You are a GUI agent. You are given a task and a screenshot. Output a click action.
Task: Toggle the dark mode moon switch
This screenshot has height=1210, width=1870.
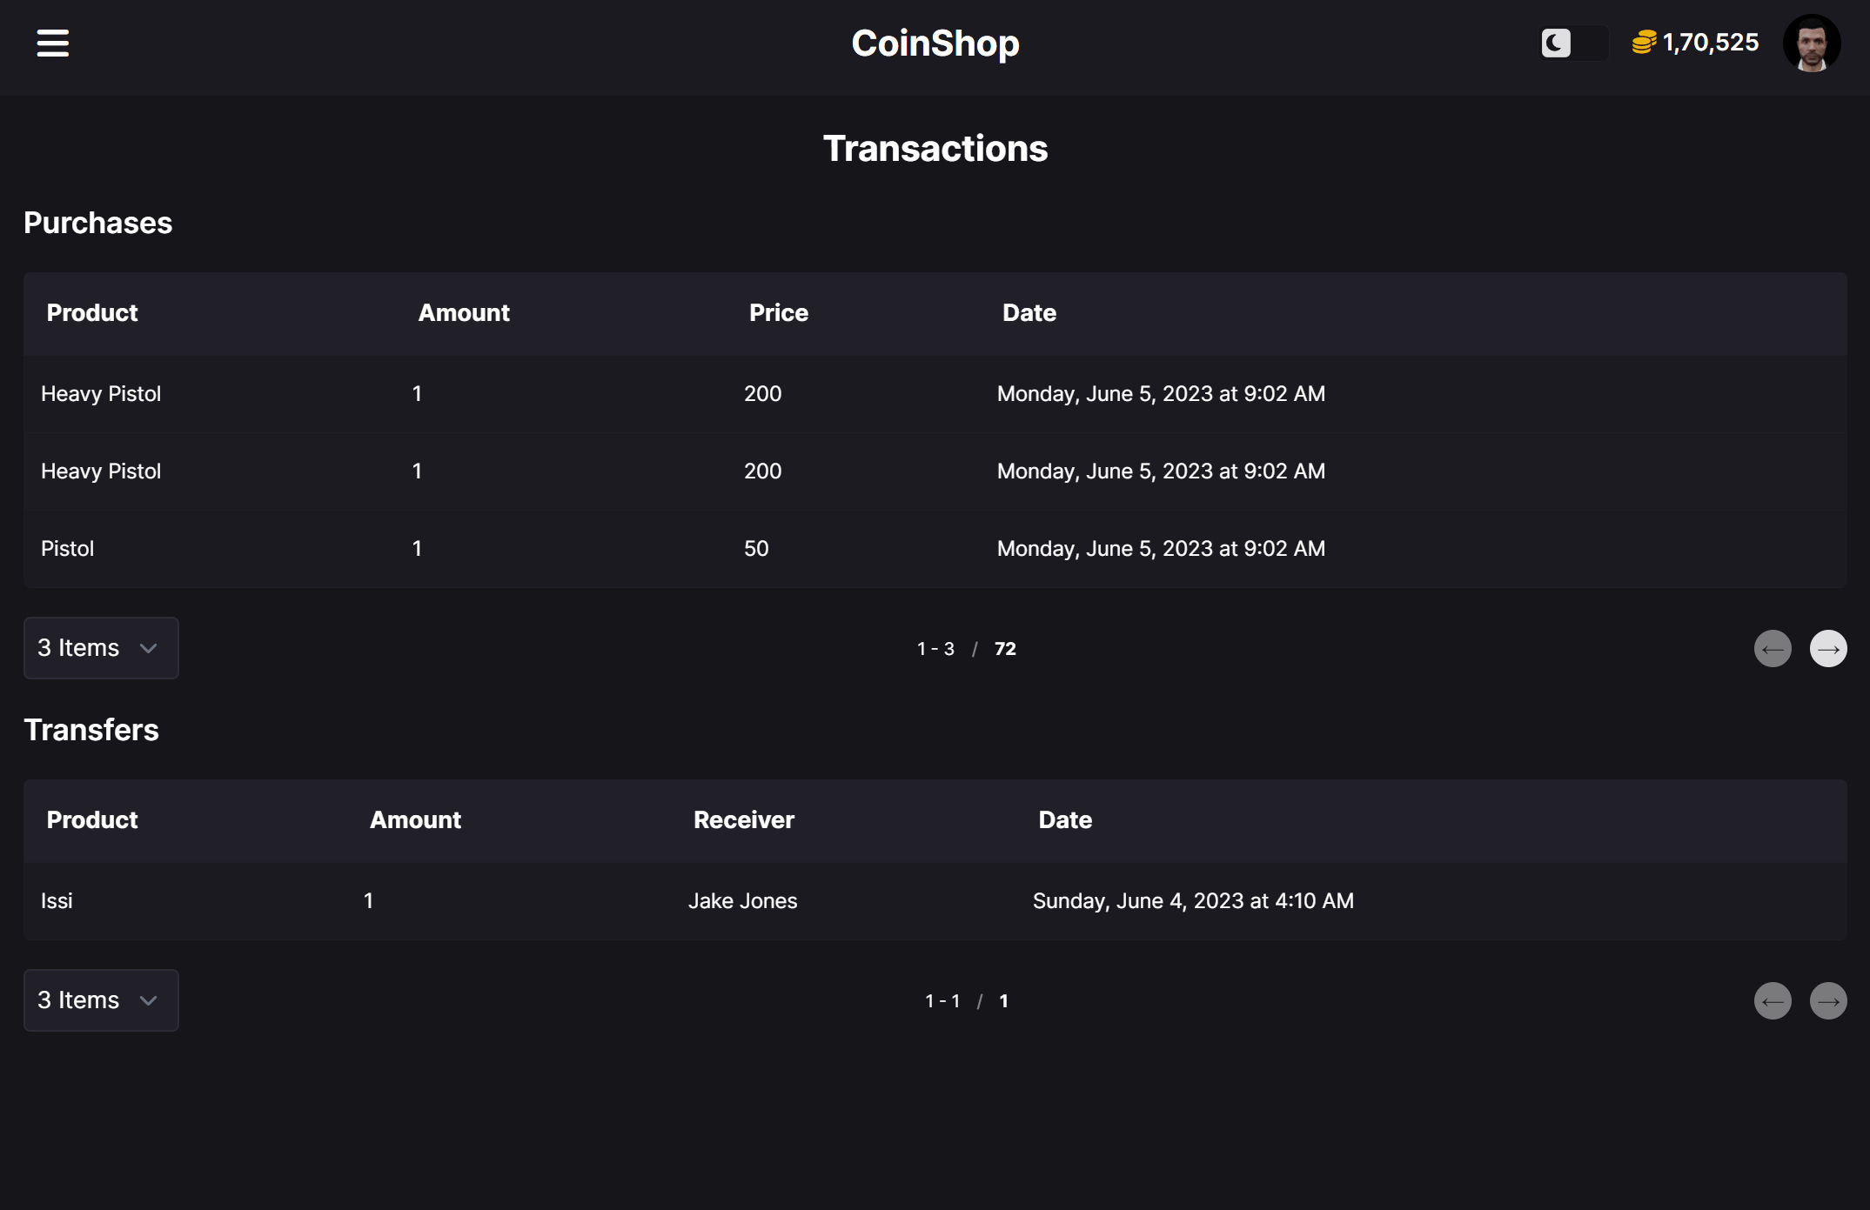click(x=1573, y=43)
